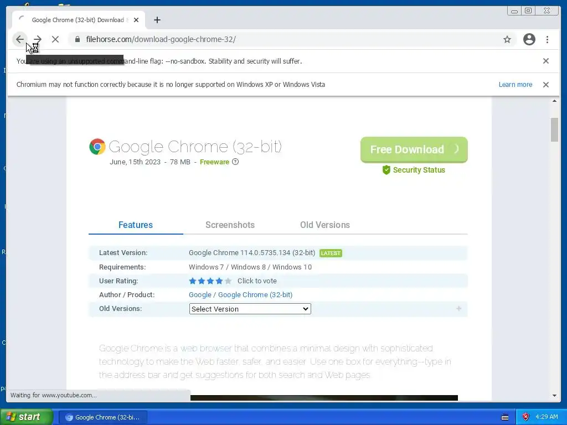Click the scrollbar down arrow
567x425 pixels.
[x=554, y=396]
